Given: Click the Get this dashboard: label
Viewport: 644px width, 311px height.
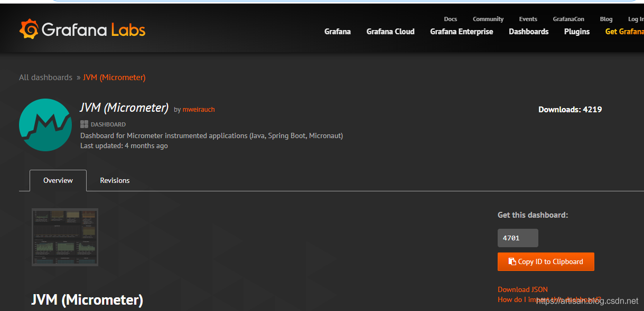Looking at the screenshot, I should pyautogui.click(x=533, y=215).
